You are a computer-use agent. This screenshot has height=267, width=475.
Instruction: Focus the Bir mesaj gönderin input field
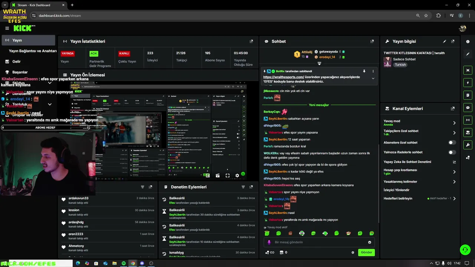point(320,242)
